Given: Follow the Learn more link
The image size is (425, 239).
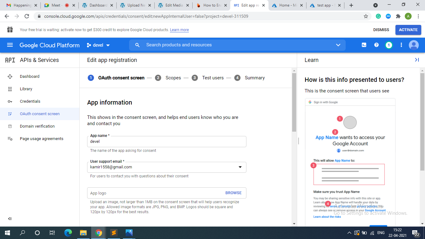Looking at the screenshot, I should 179,30.
